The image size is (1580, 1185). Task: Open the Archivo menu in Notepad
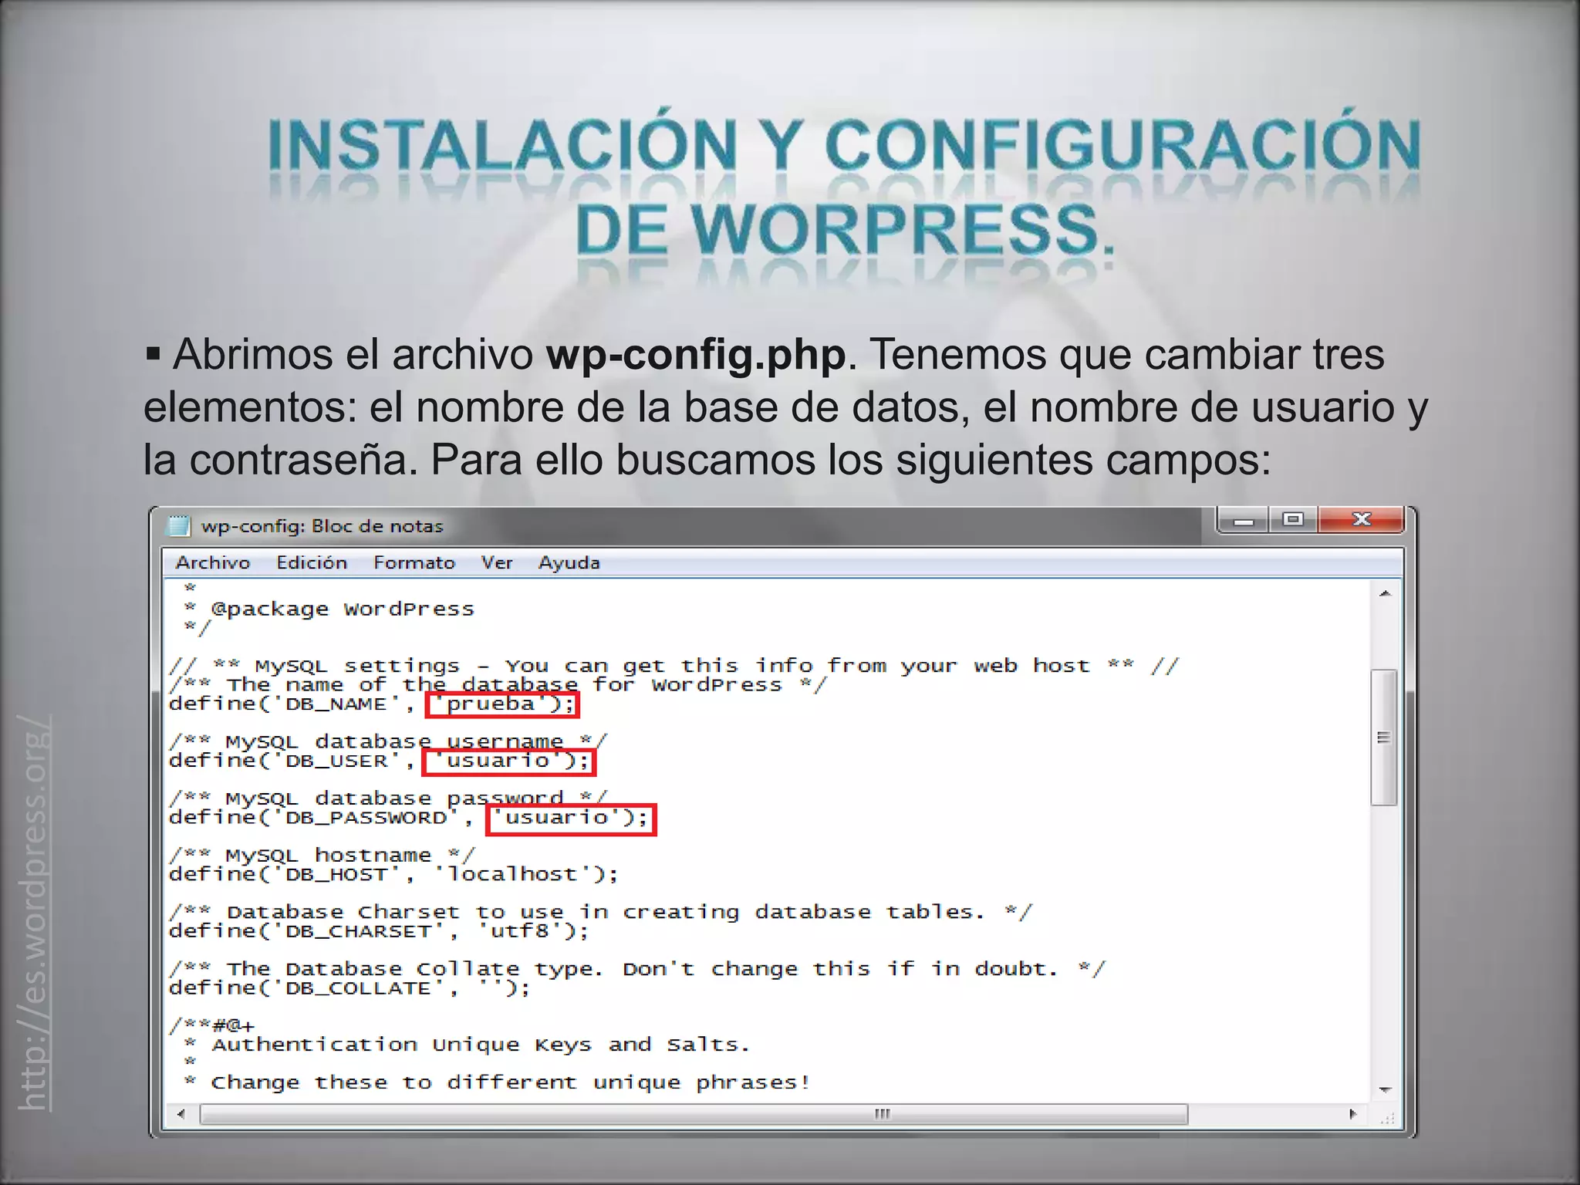[213, 562]
